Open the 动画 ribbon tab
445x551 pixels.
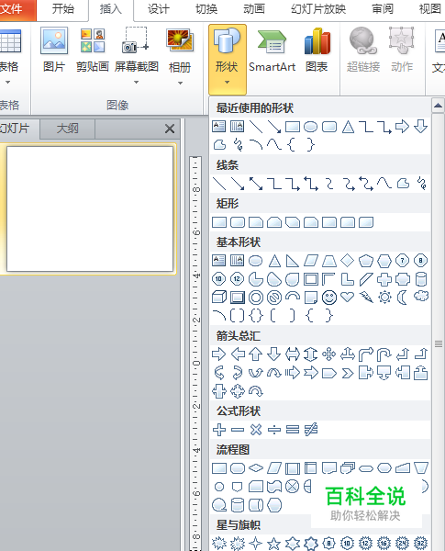click(x=254, y=9)
